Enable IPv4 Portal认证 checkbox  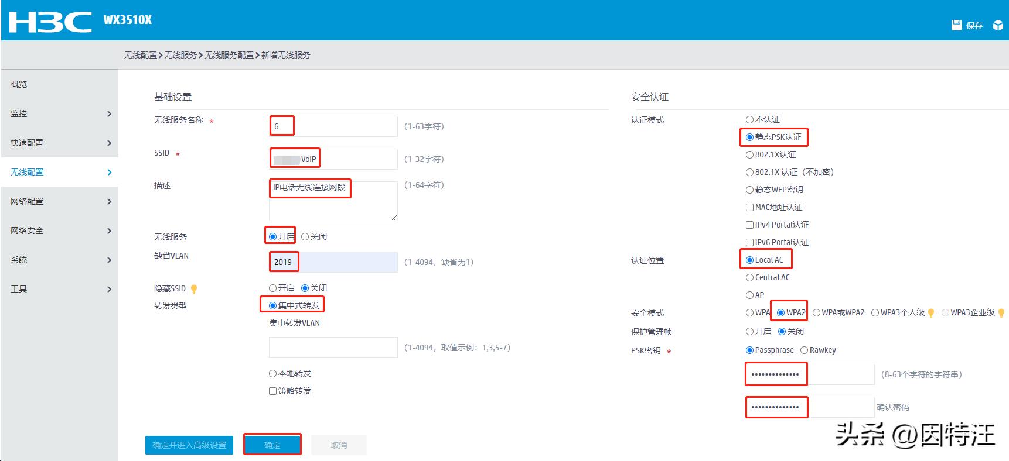749,225
